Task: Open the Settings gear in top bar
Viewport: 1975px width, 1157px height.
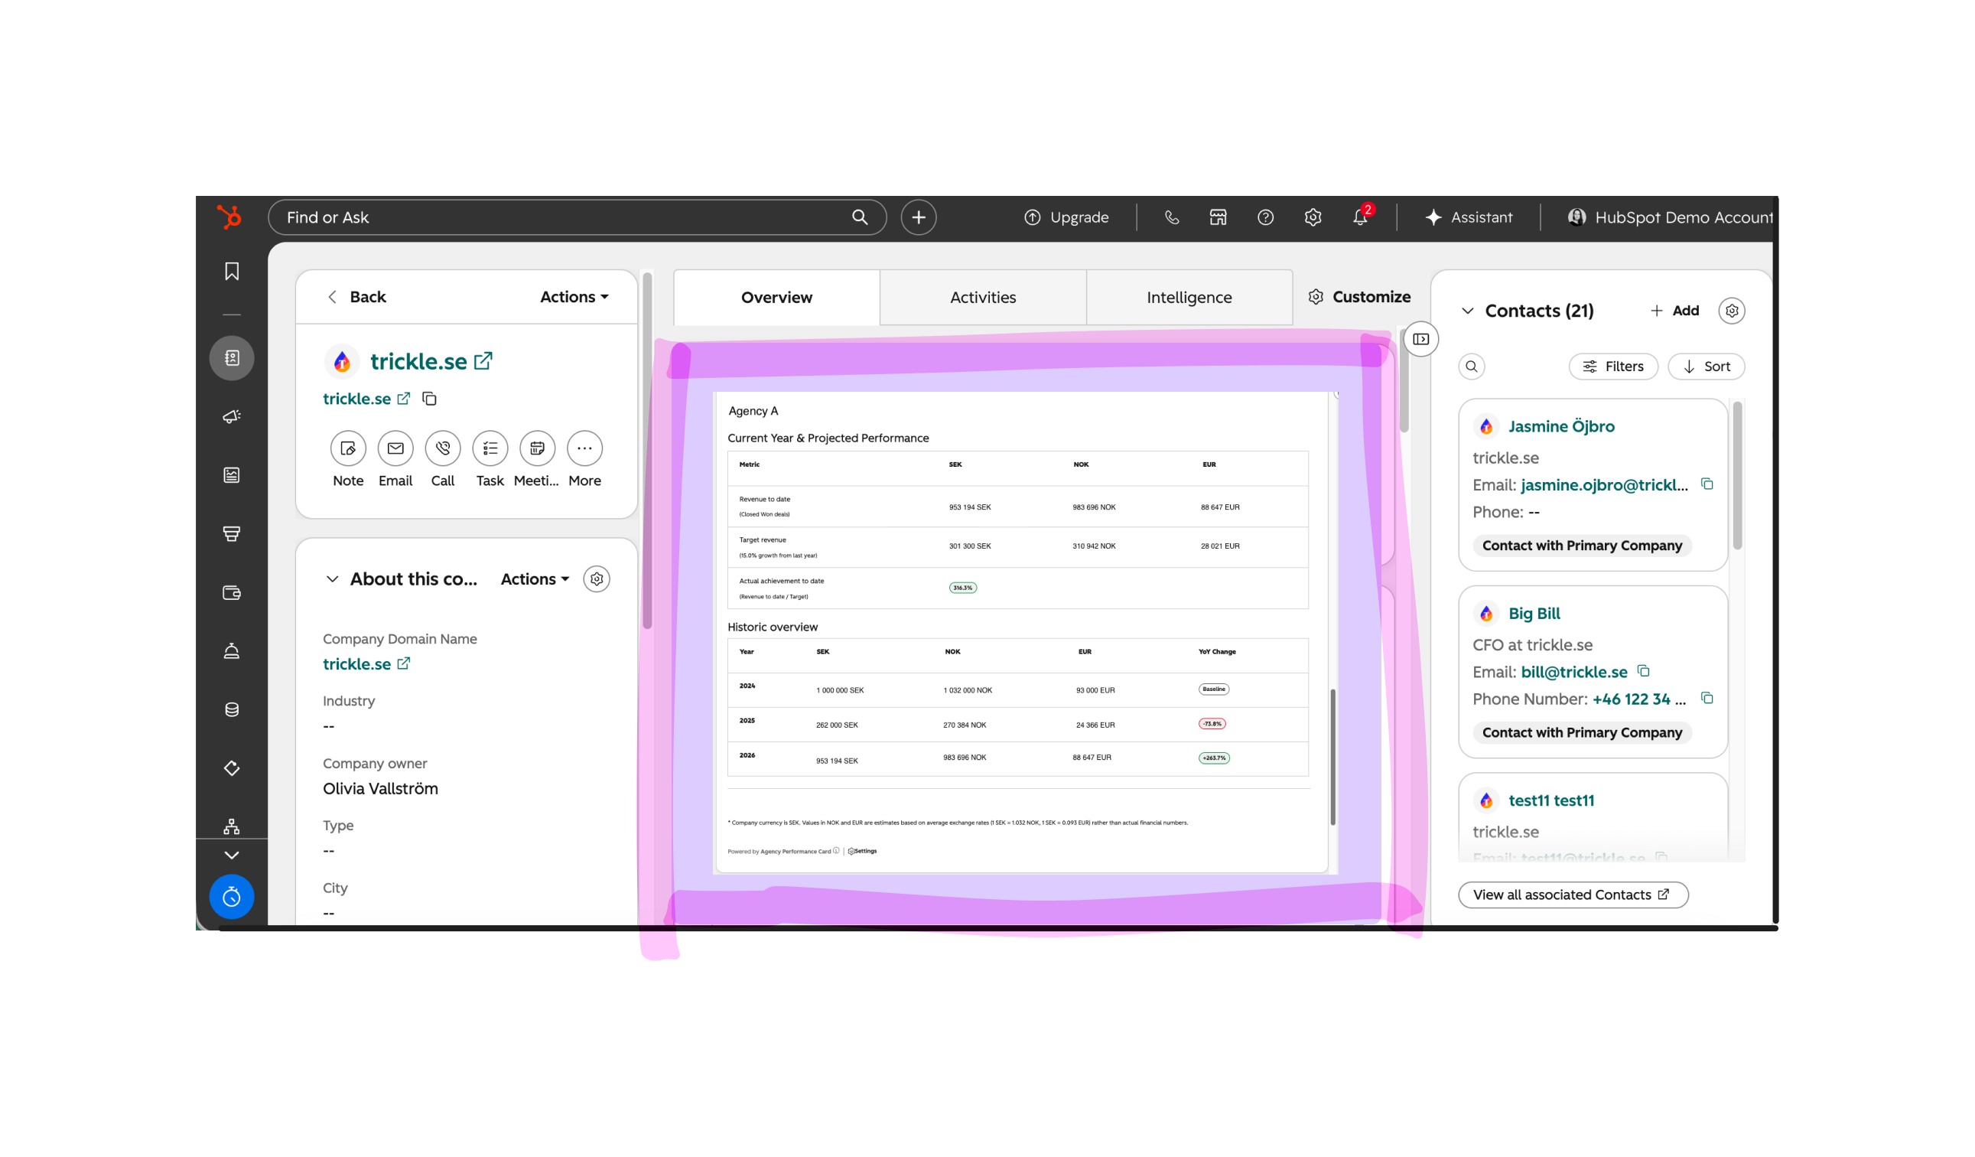Action: pyautogui.click(x=1313, y=217)
